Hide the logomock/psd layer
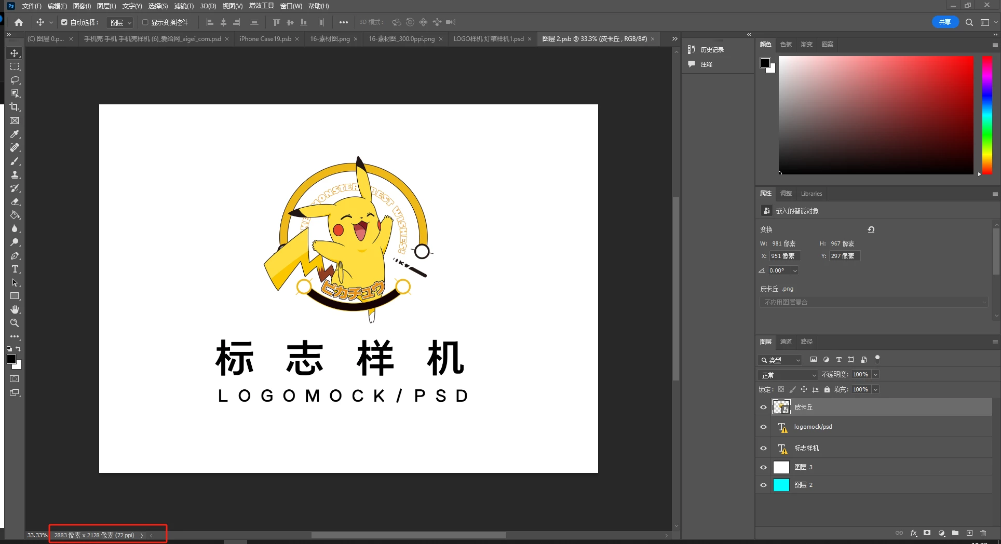1001x544 pixels. click(763, 427)
